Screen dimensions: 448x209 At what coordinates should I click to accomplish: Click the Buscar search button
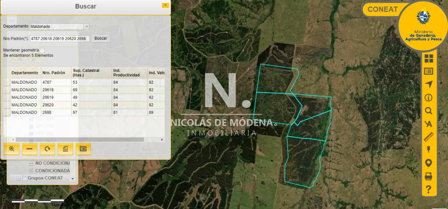click(100, 38)
